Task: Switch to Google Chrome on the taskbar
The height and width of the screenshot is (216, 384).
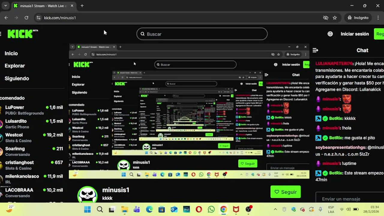Action: 223,209
